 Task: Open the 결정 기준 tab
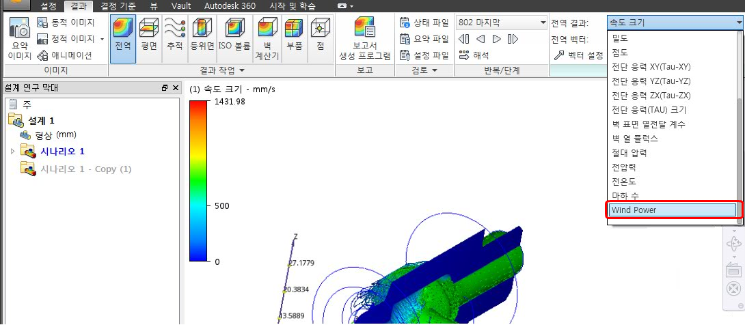coord(119,6)
